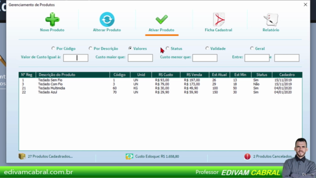Select the Valores radio option

[130, 48]
